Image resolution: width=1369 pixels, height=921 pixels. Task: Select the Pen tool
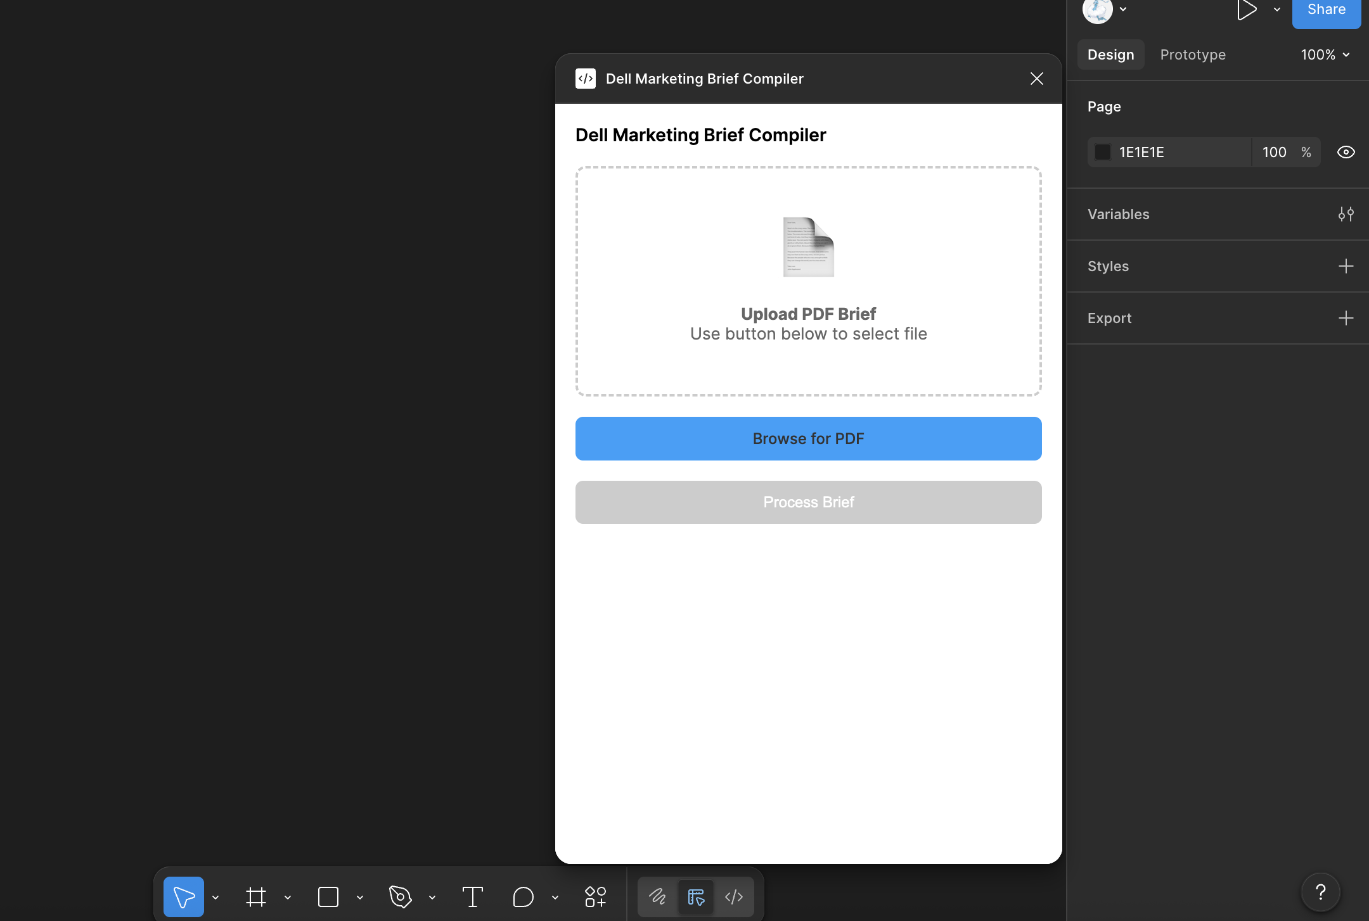point(401,897)
